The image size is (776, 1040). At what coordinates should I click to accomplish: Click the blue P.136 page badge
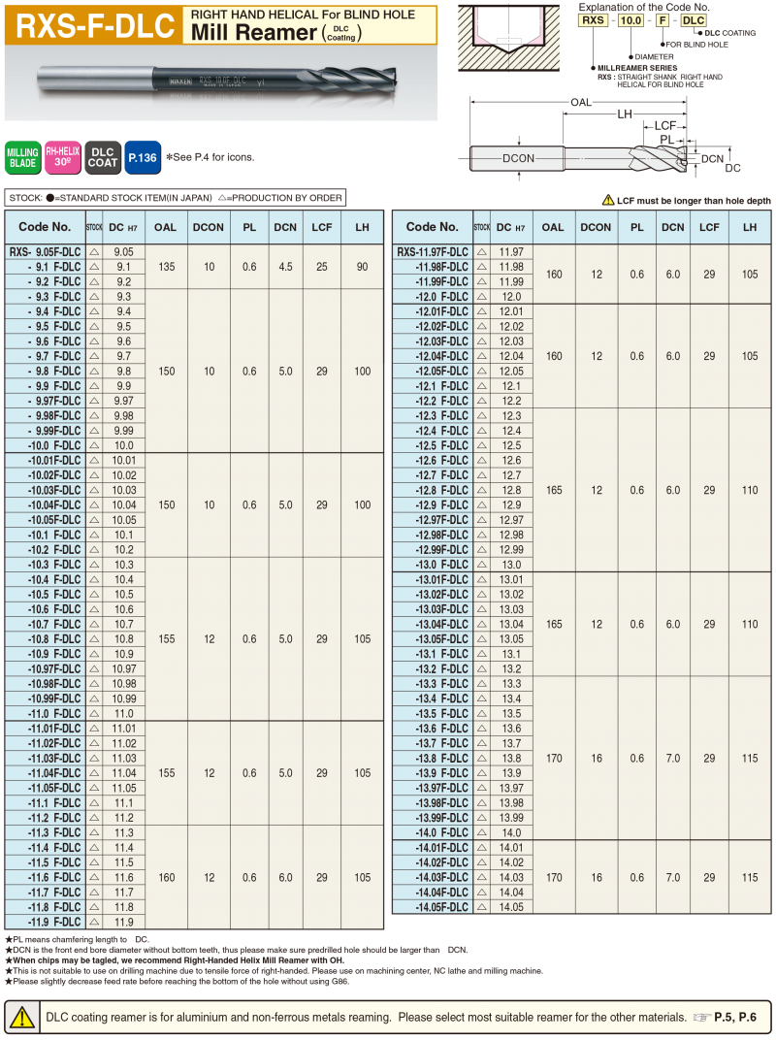click(x=142, y=158)
